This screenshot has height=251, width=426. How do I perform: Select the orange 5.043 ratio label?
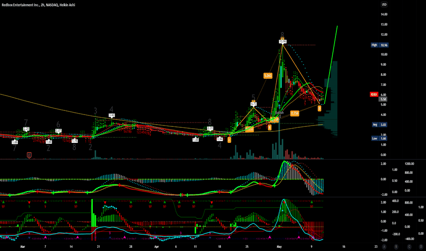point(268,76)
